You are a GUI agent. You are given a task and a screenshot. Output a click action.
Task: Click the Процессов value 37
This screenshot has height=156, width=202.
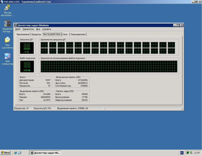[x=49, y=86]
